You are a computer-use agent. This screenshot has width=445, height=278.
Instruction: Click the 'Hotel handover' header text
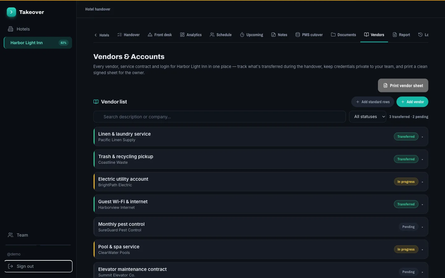(98, 9)
